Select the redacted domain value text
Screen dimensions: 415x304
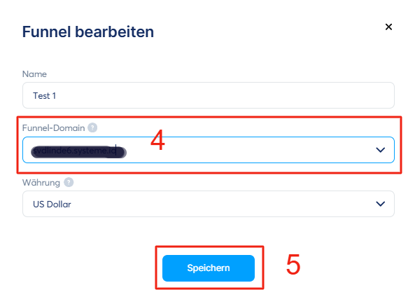[78, 152]
